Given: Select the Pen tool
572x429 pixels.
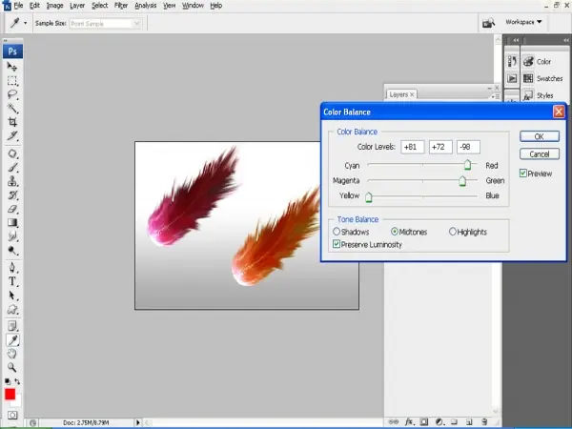Looking at the screenshot, I should point(12,268).
